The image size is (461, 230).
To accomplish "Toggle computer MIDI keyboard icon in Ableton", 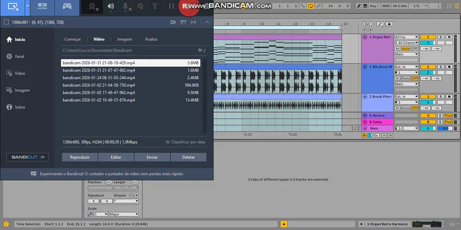I will tap(365, 6).
